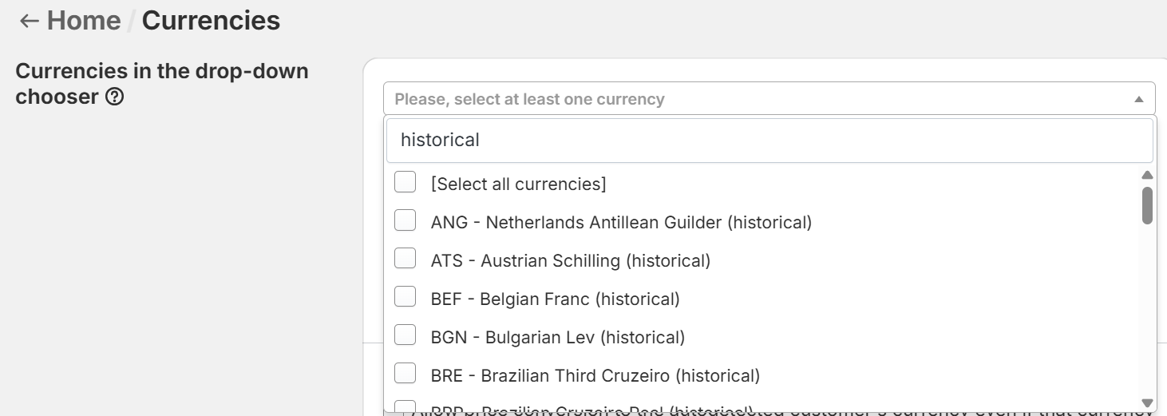The width and height of the screenshot is (1167, 416).
Task: Toggle the BGN Bulgarian Lev checkbox
Action: coord(405,335)
